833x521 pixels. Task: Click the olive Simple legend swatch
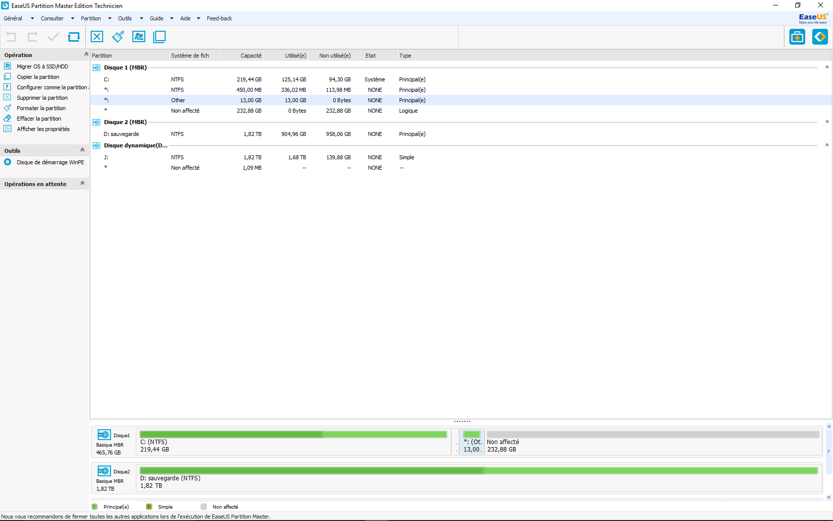[149, 507]
